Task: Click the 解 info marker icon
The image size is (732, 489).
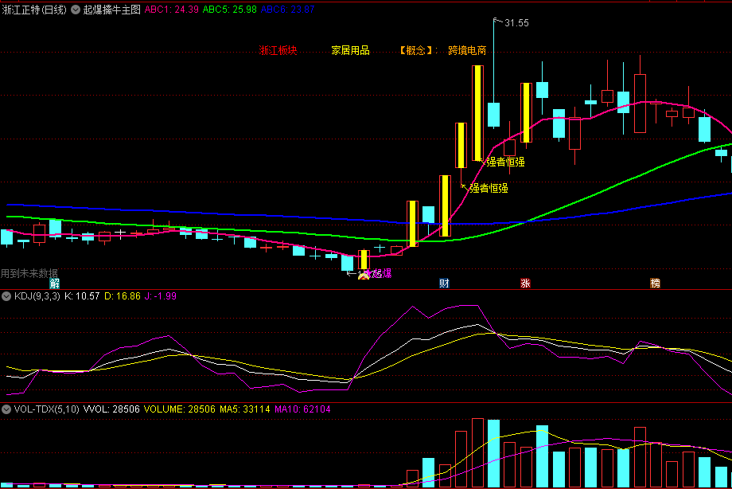Action: click(x=55, y=284)
